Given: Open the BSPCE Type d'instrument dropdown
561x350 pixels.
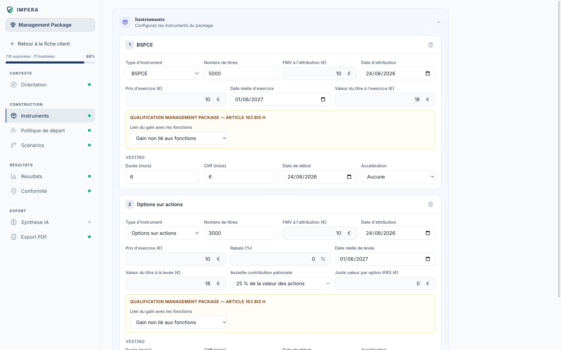Looking at the screenshot, I should click(x=163, y=73).
